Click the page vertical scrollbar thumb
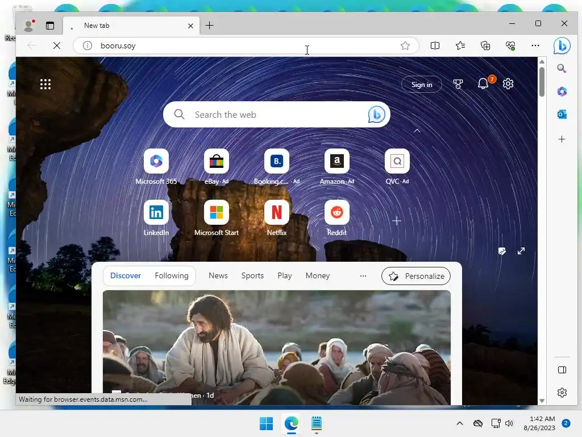Viewport: 582px width, 437px height. click(x=542, y=82)
